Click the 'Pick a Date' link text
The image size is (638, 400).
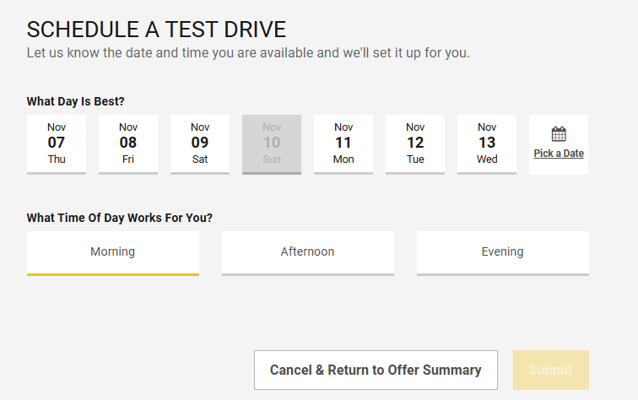click(x=559, y=154)
